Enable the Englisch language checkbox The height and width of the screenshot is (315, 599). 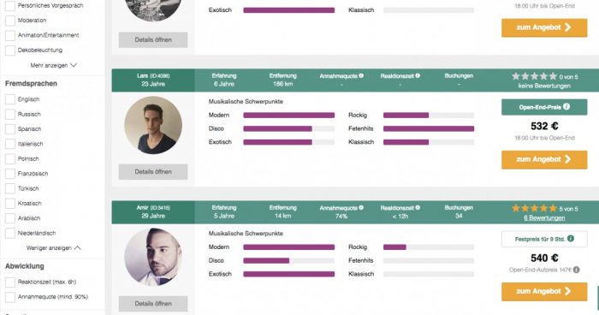point(10,99)
